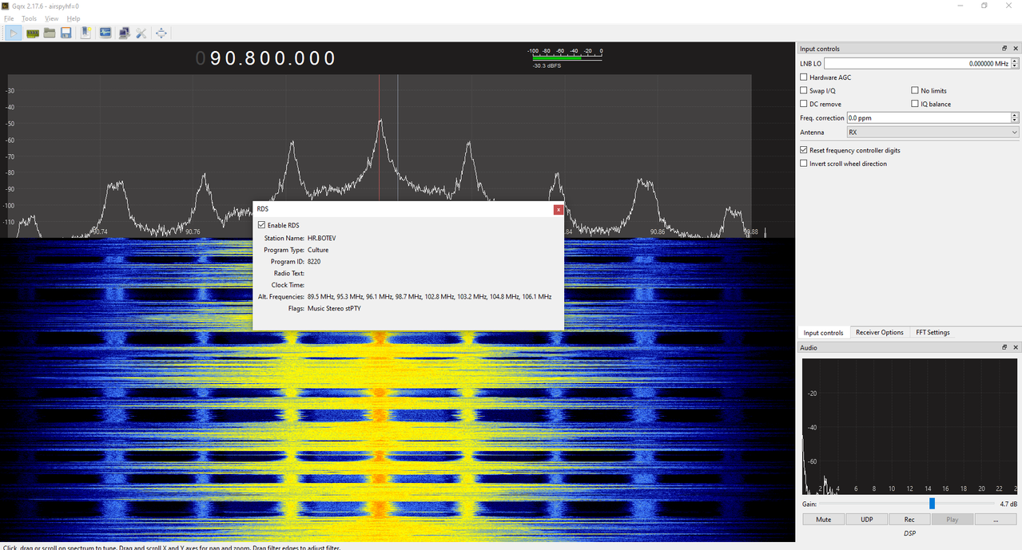1022x550 pixels.
Task: Open the View menu
Action: coord(51,18)
